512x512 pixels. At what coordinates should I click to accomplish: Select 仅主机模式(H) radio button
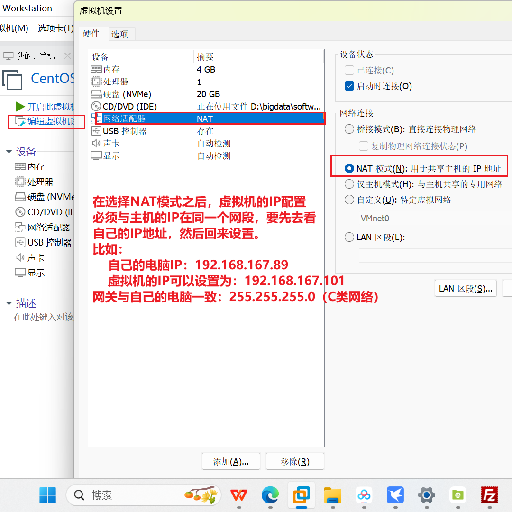(349, 184)
